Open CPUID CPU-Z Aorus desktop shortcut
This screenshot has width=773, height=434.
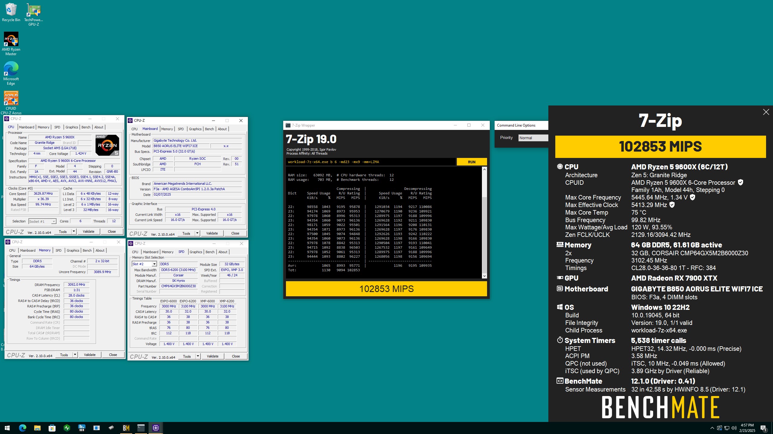11,103
